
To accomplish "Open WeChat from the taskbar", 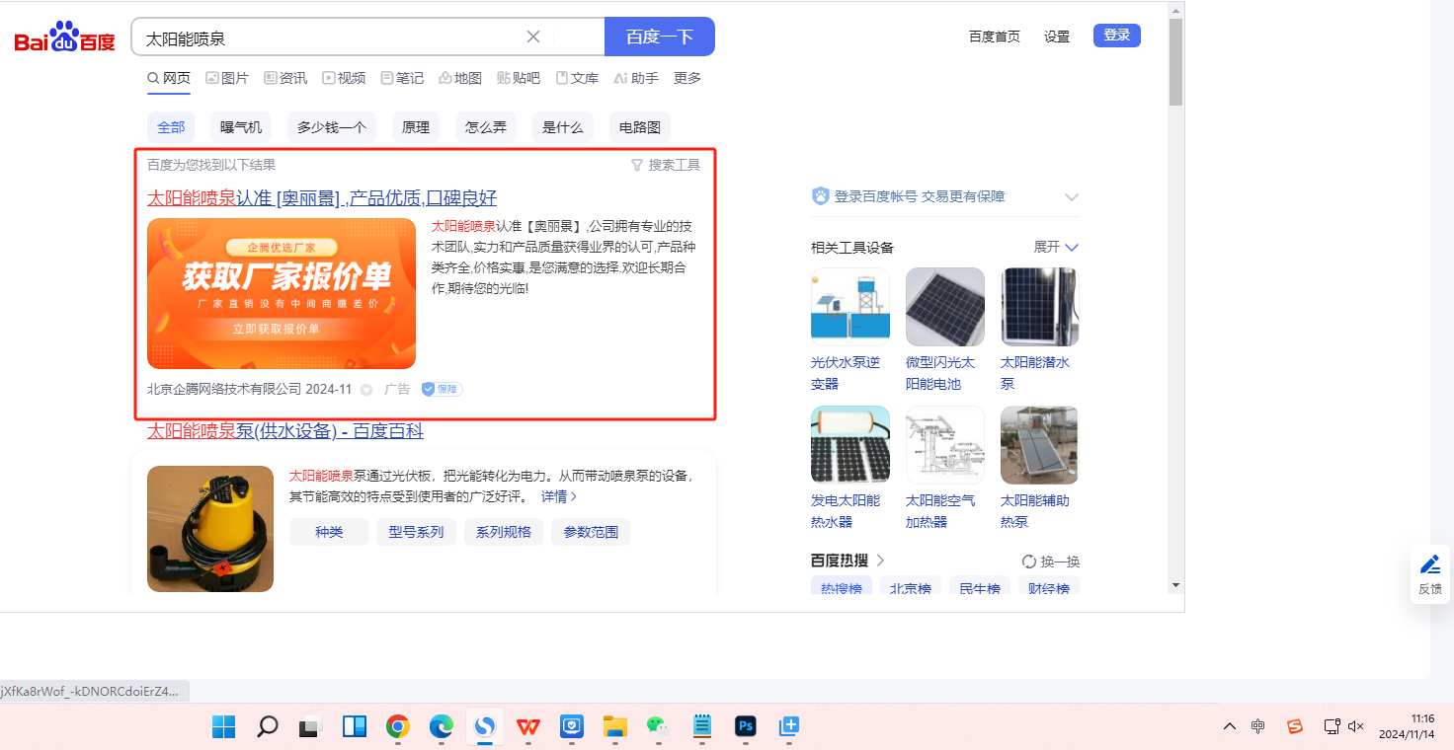I will 658,727.
